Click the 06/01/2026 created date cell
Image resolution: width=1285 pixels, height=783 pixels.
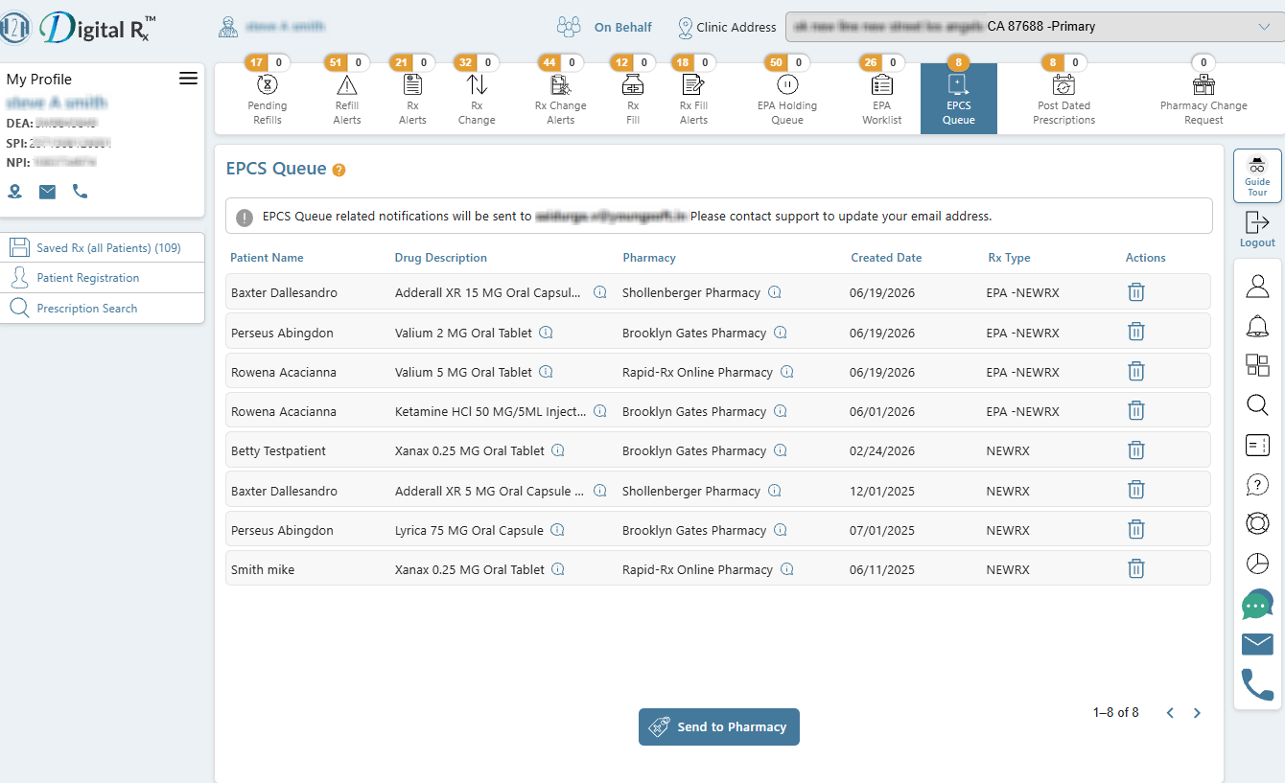point(882,411)
